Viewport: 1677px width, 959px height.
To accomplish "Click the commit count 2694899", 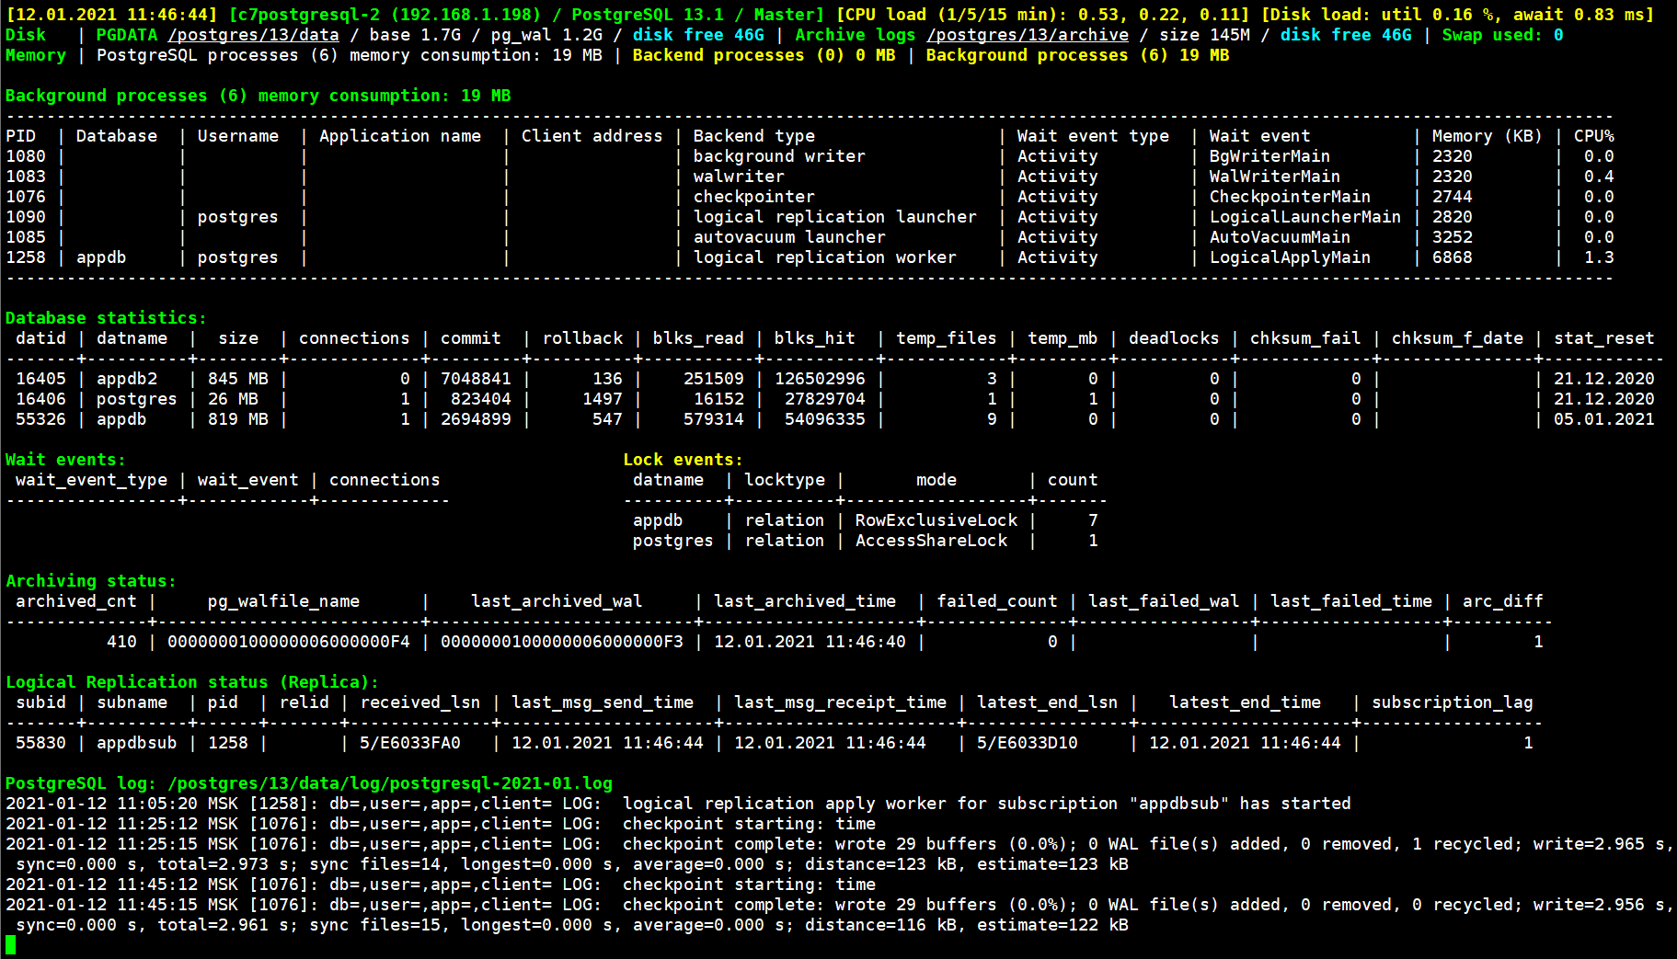I will tap(476, 419).
